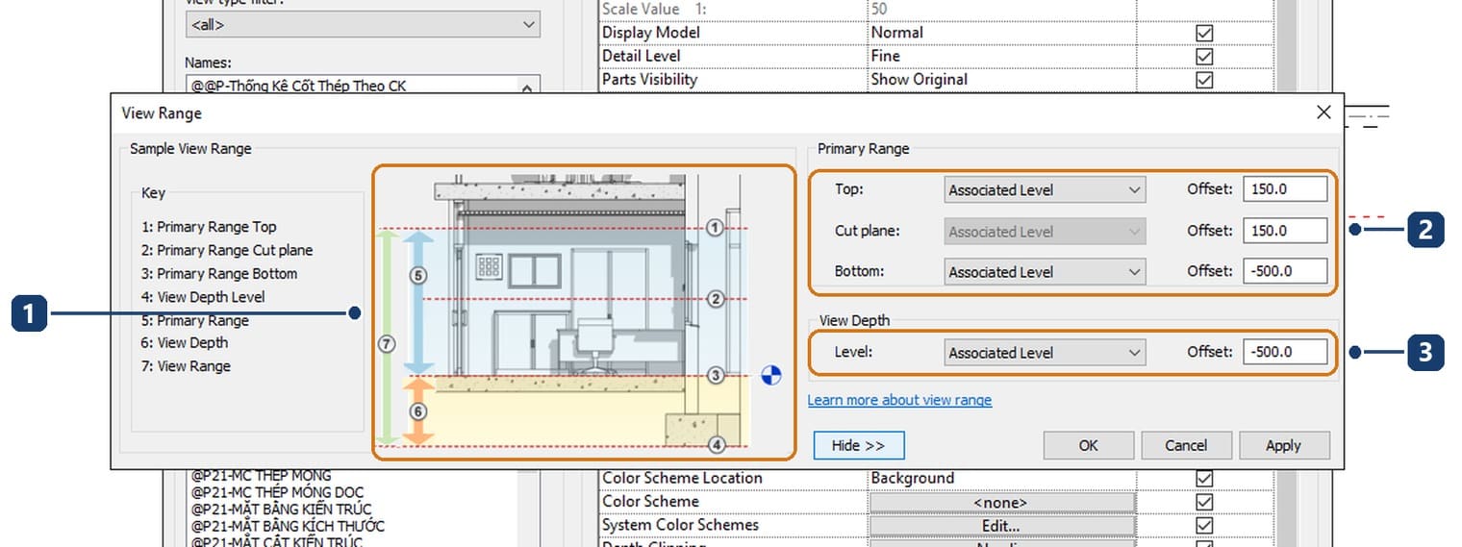1462x547 pixels.
Task: Close the View Range dialog
Action: click(x=1323, y=112)
